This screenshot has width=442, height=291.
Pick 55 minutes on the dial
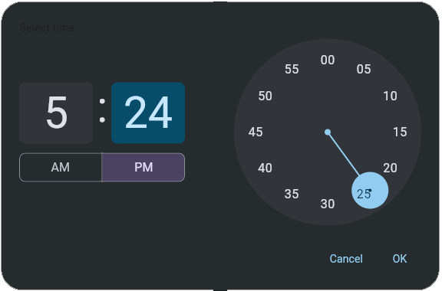(x=292, y=69)
